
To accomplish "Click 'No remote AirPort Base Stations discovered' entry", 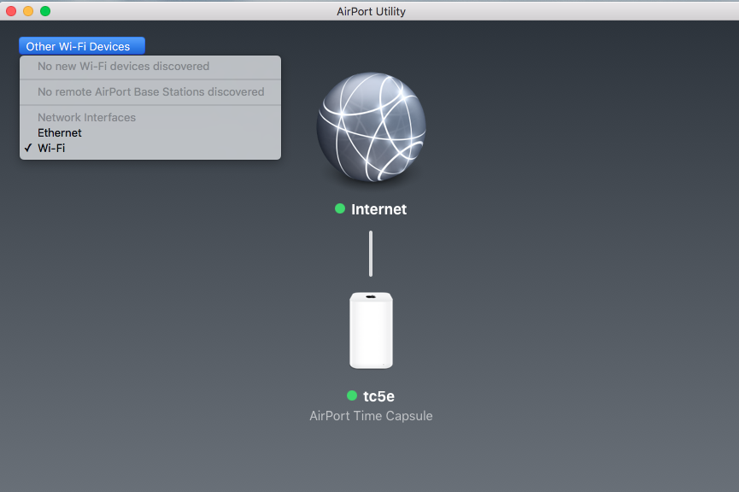I will click(150, 92).
